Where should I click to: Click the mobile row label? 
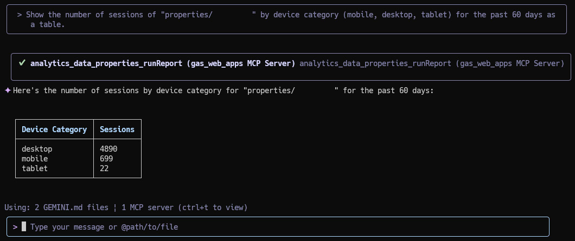[x=35, y=159]
